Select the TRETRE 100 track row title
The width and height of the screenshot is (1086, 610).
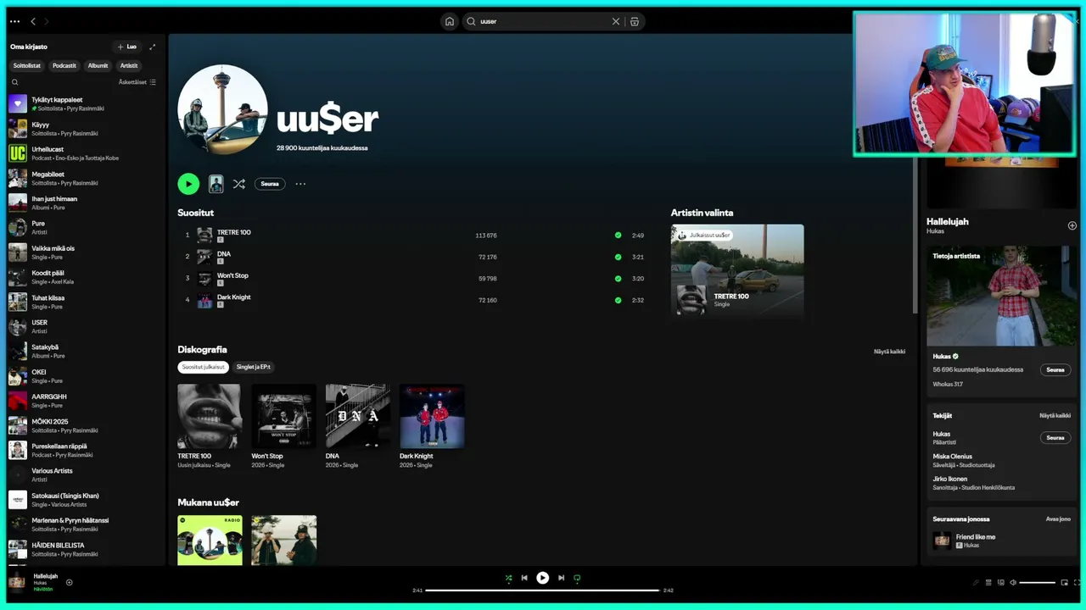(x=234, y=232)
